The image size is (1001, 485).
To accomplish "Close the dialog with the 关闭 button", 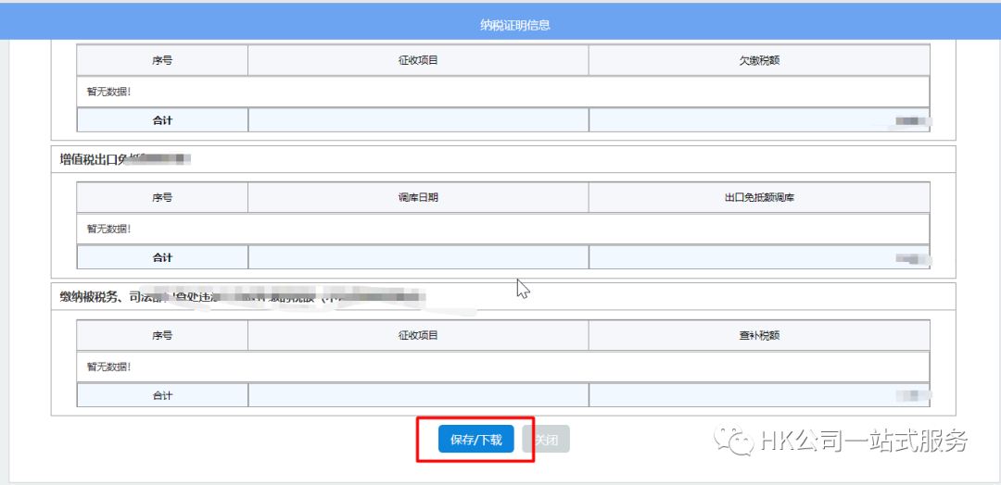I will (x=546, y=440).
